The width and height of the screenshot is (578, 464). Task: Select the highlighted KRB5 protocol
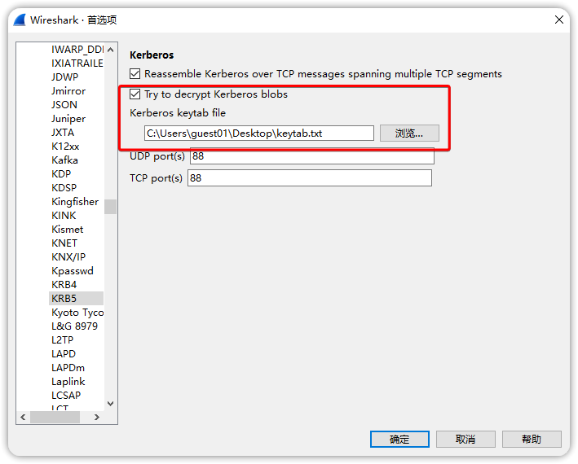point(76,299)
